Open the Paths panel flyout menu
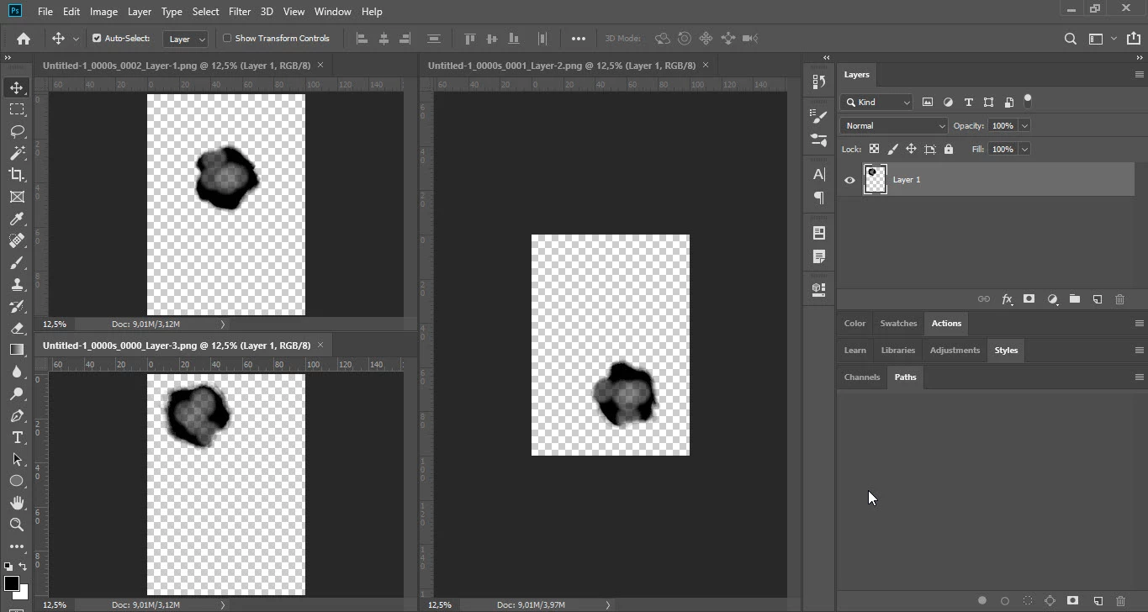Image resolution: width=1148 pixels, height=612 pixels. click(x=1140, y=377)
